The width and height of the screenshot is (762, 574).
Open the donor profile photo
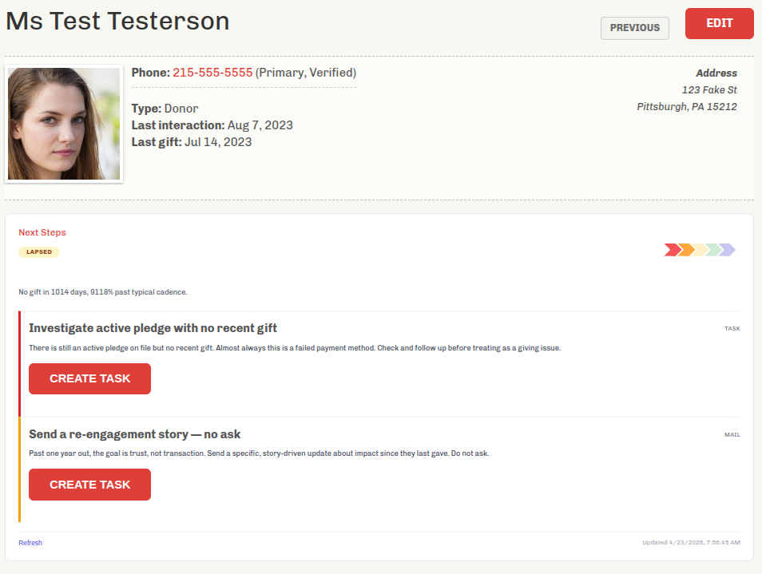64,124
